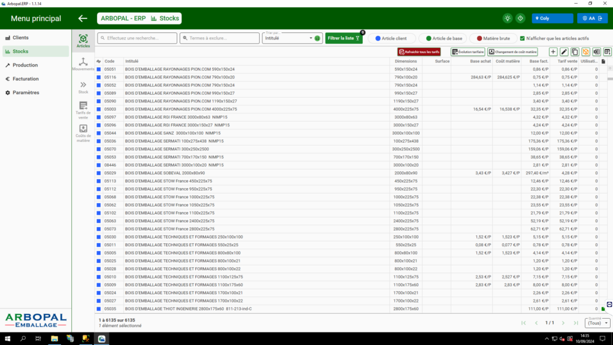Open Paramètres in the main menu

(35, 93)
